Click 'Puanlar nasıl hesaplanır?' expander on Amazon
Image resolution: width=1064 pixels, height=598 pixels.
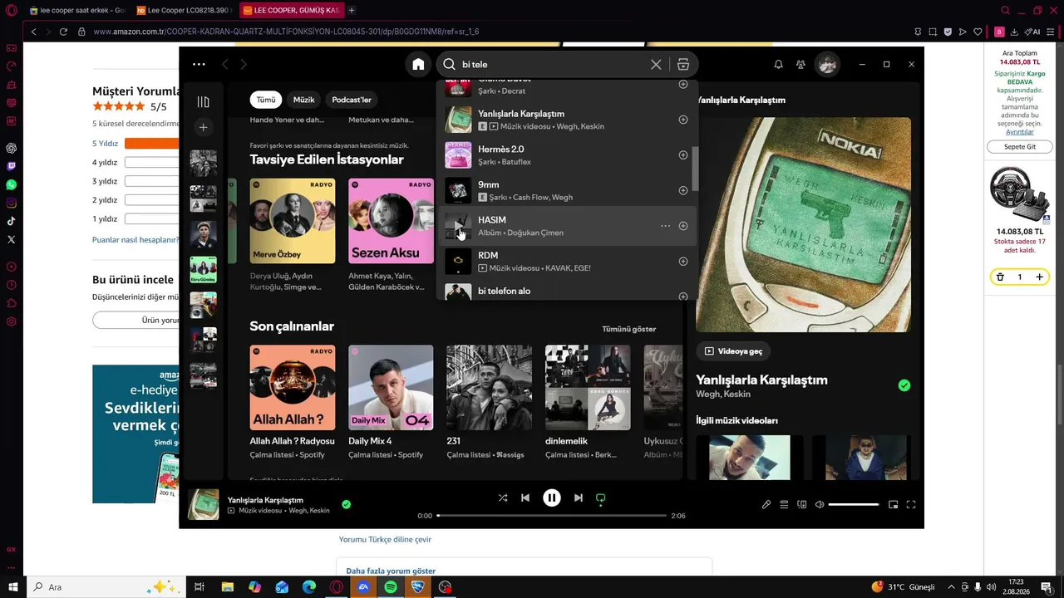(137, 240)
